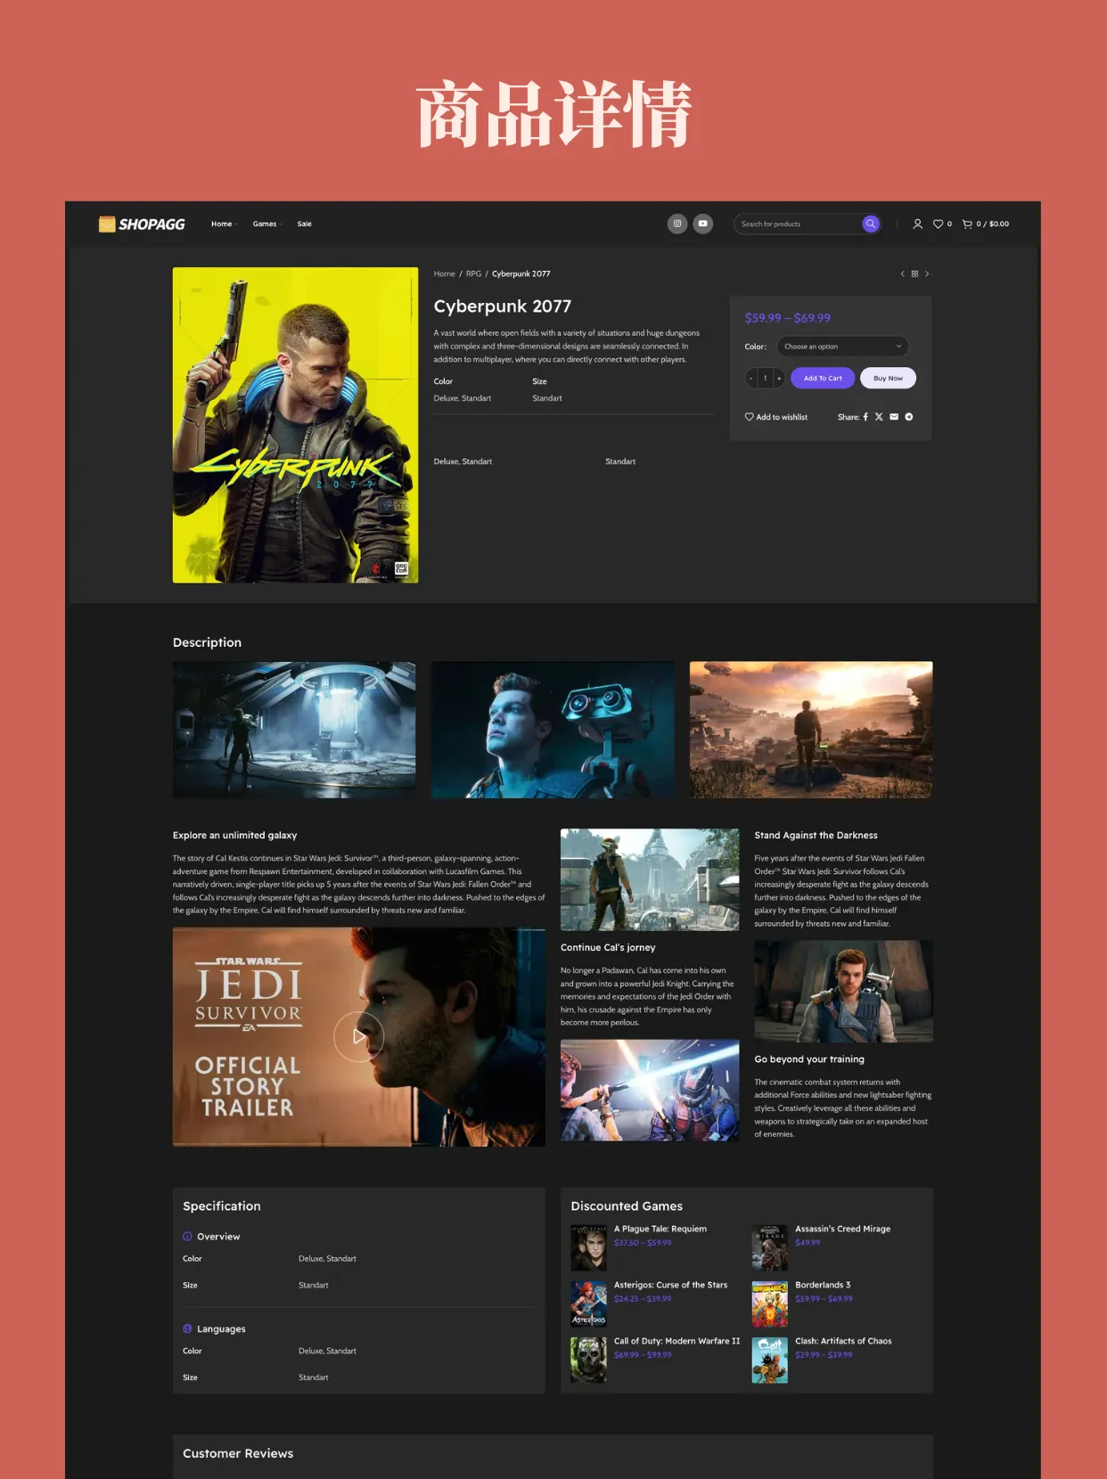
Task: Go to the previous product arrow
Action: pos(902,274)
